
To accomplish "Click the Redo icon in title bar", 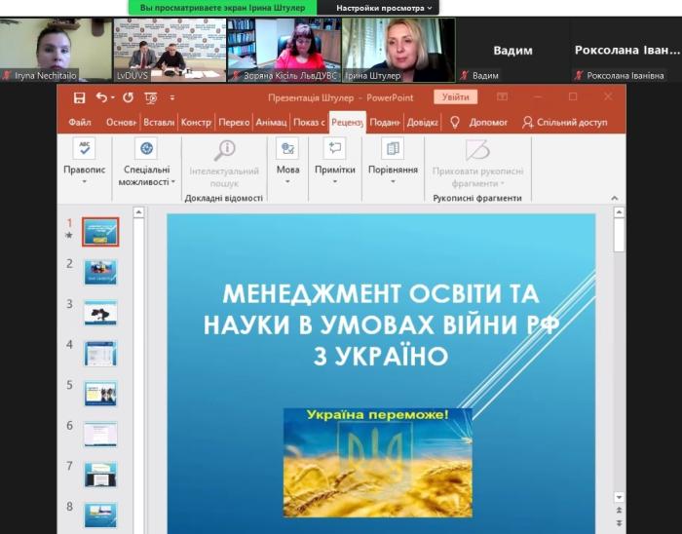I will pos(127,97).
